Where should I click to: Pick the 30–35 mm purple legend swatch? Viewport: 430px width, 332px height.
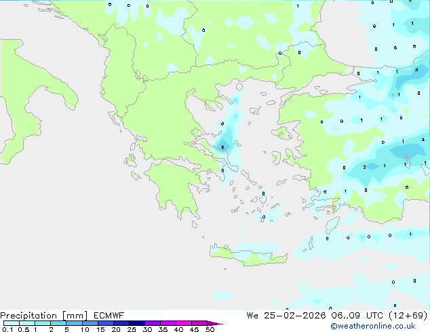click(x=152, y=323)
